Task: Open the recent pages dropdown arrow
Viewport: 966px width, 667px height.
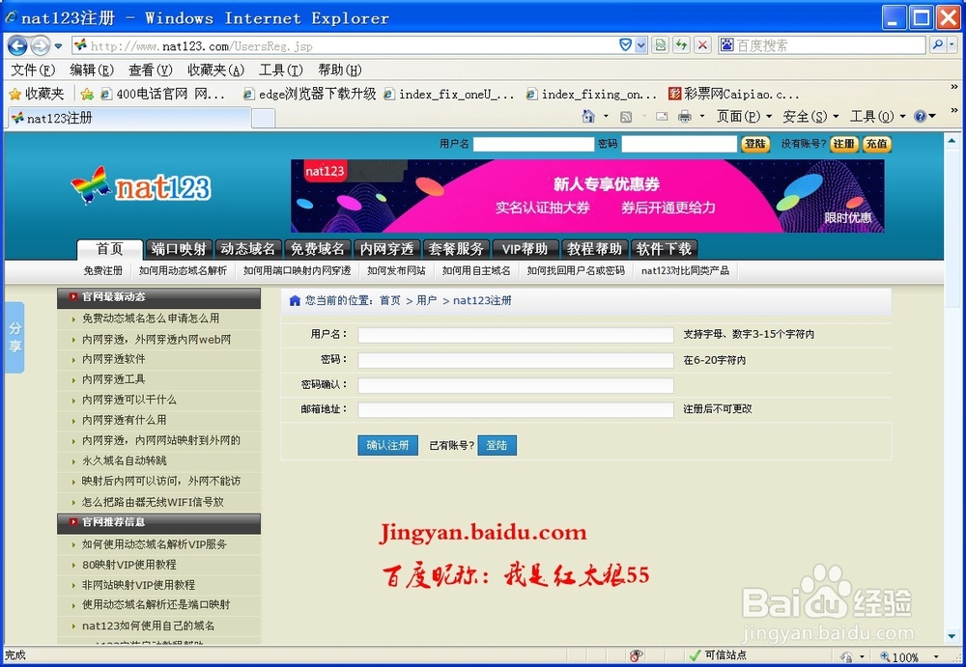Action: click(58, 46)
